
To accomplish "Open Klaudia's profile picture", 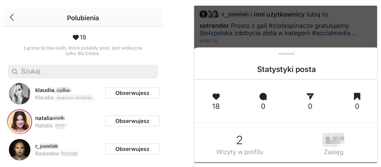I will 19,94.
